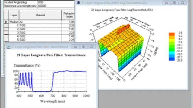Click the orange 0.6 legend color swatch
Image resolution: width=193 pixels, height=108 pixels.
click(x=172, y=34)
